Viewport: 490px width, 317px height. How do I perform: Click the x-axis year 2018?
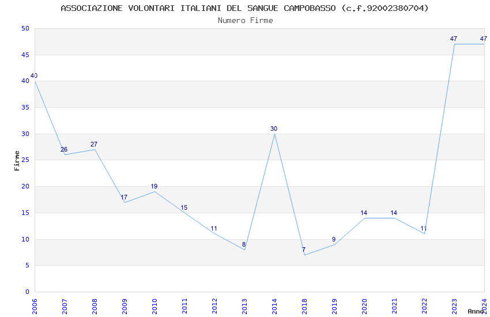(x=304, y=306)
